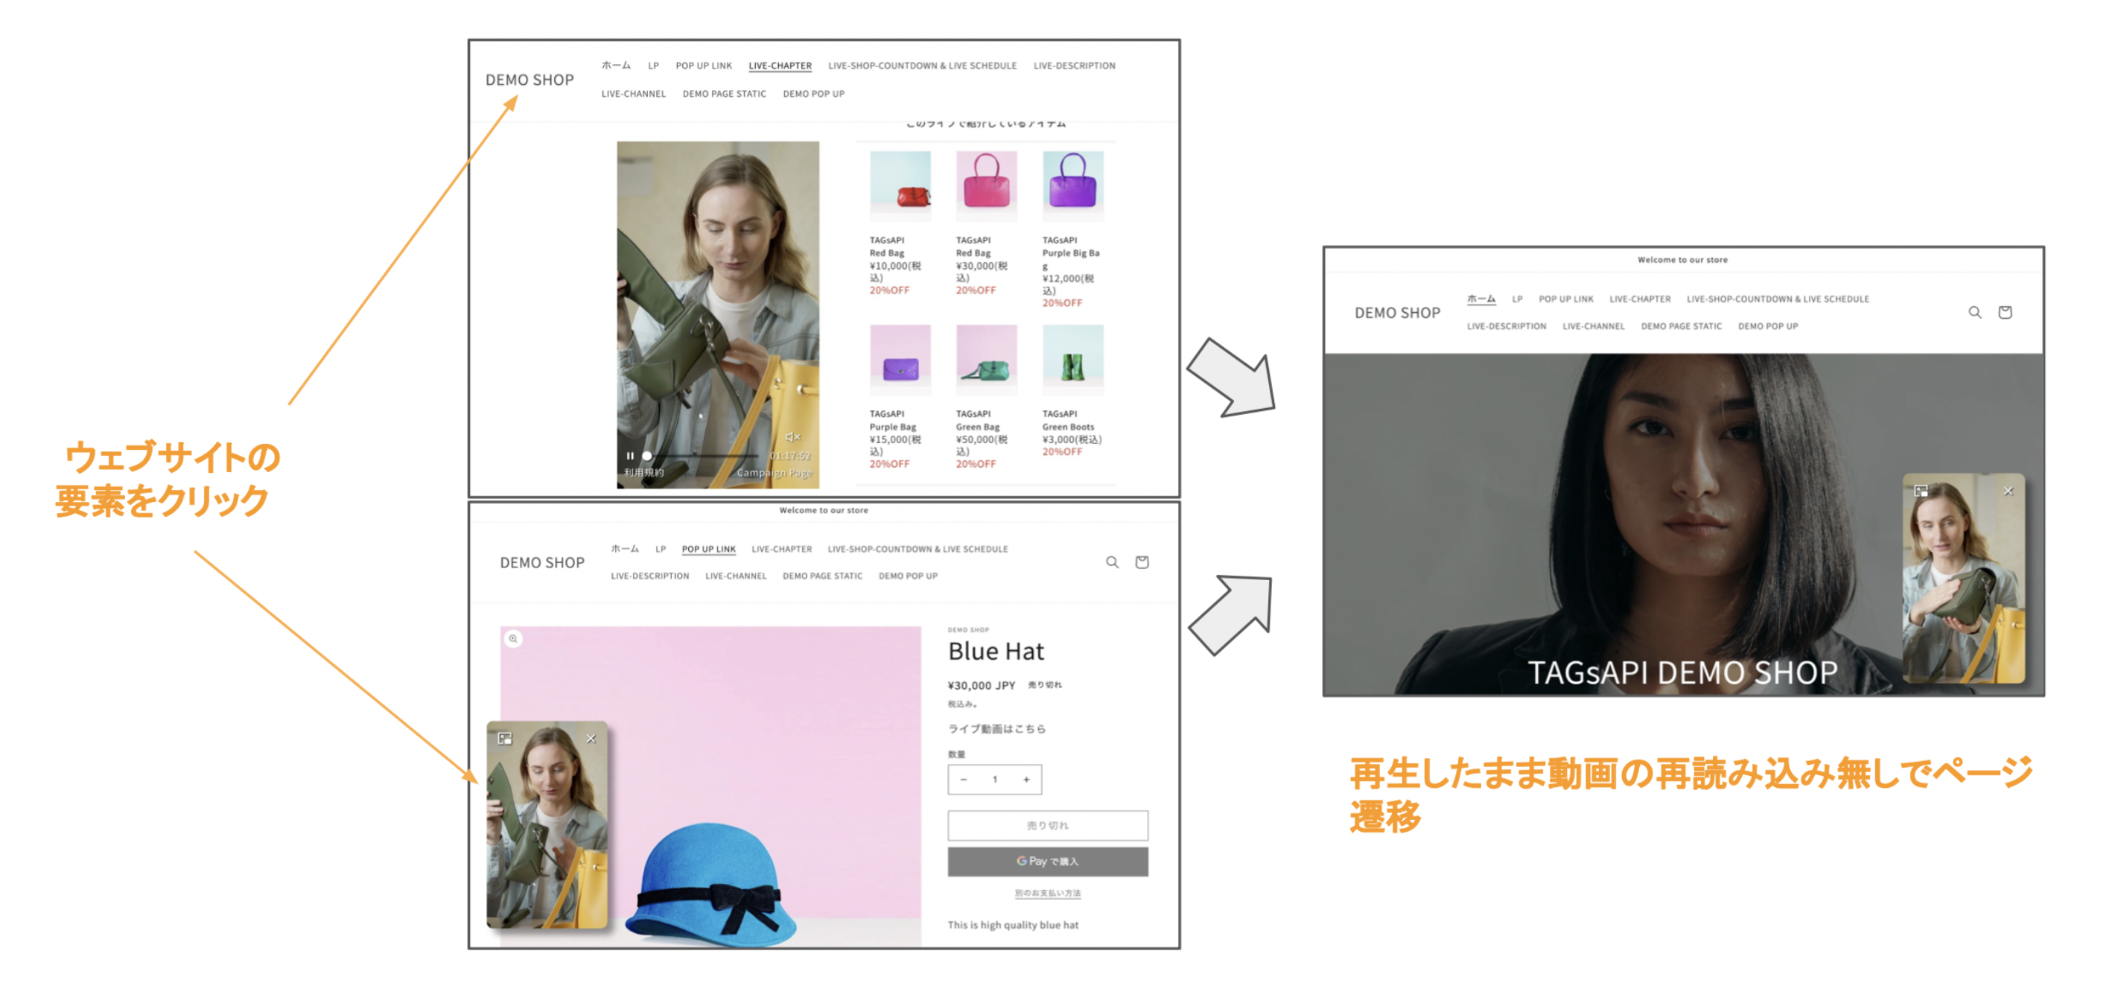Open the ライブ動画はこちら link
Image resolution: width=2115 pixels, height=983 pixels.
996,728
